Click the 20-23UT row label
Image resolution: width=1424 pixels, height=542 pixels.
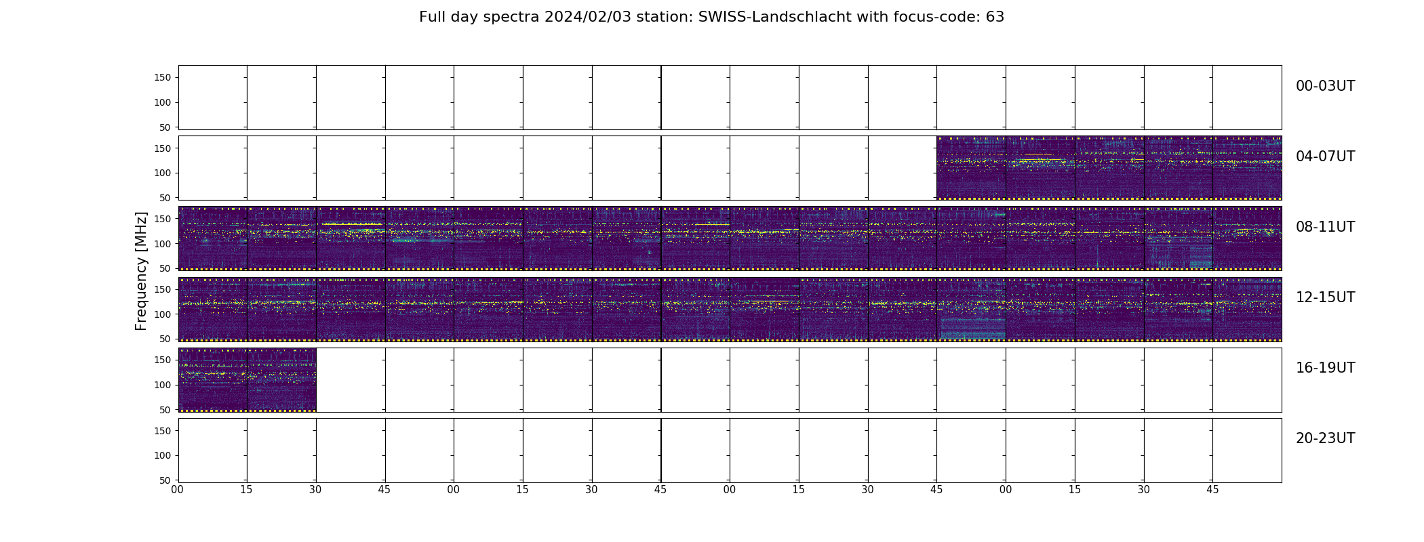1325,438
